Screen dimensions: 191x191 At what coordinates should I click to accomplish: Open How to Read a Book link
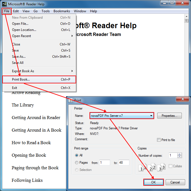coord(31,143)
